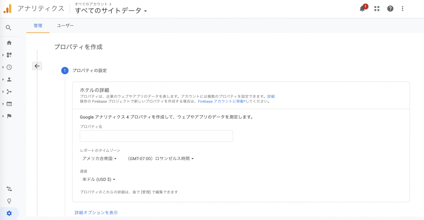Click the back arrow button
Image resolution: width=424 pixels, height=220 pixels.
pyautogui.click(x=37, y=66)
